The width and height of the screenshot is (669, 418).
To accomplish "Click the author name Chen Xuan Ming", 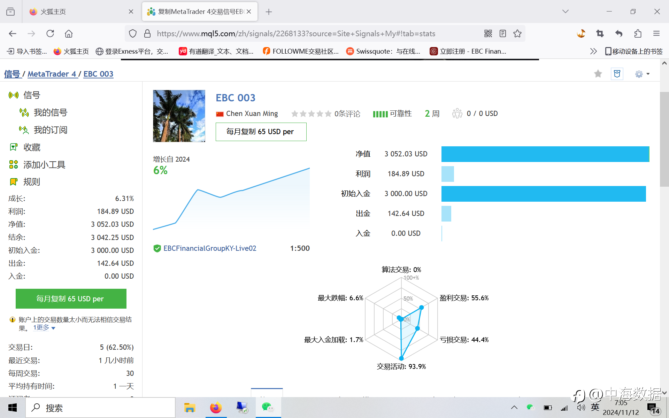I will pos(252,114).
